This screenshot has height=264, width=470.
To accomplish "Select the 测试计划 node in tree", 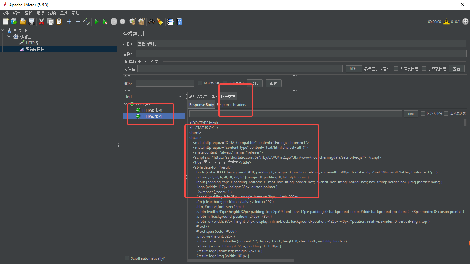I will point(21,30).
